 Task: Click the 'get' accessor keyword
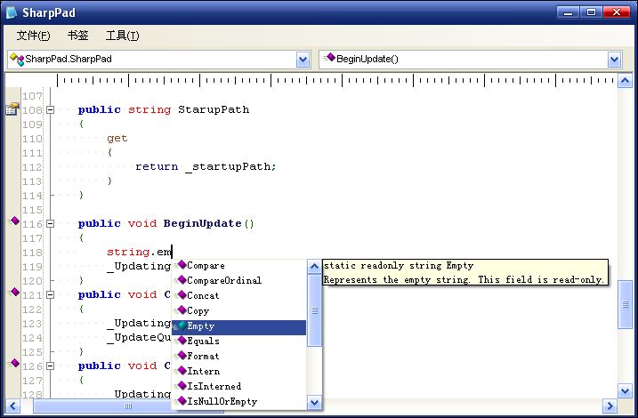pos(117,139)
